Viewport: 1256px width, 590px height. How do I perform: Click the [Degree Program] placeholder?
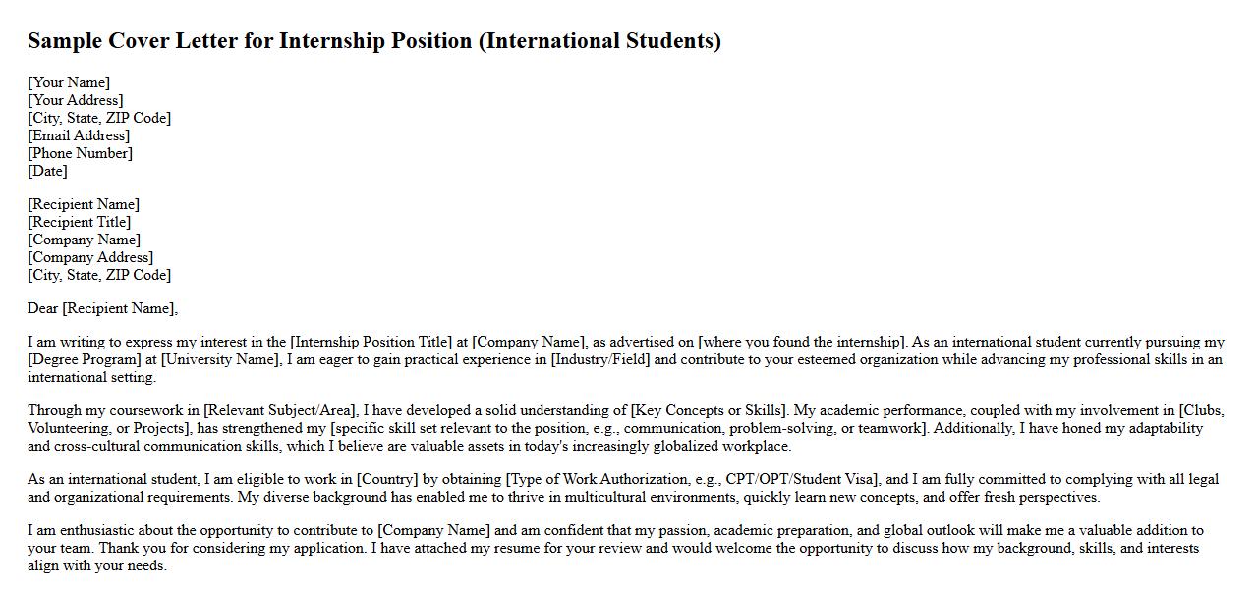point(85,359)
